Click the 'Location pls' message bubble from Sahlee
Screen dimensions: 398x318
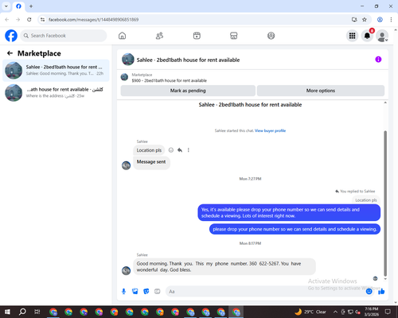coord(149,150)
